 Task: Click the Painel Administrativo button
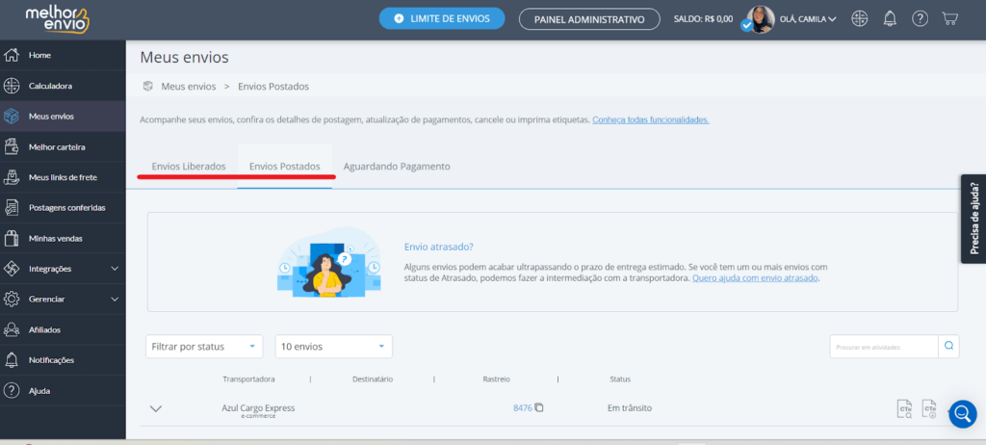coord(589,19)
